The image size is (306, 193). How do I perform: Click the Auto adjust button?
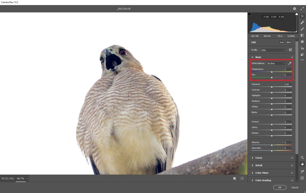coord(281,42)
